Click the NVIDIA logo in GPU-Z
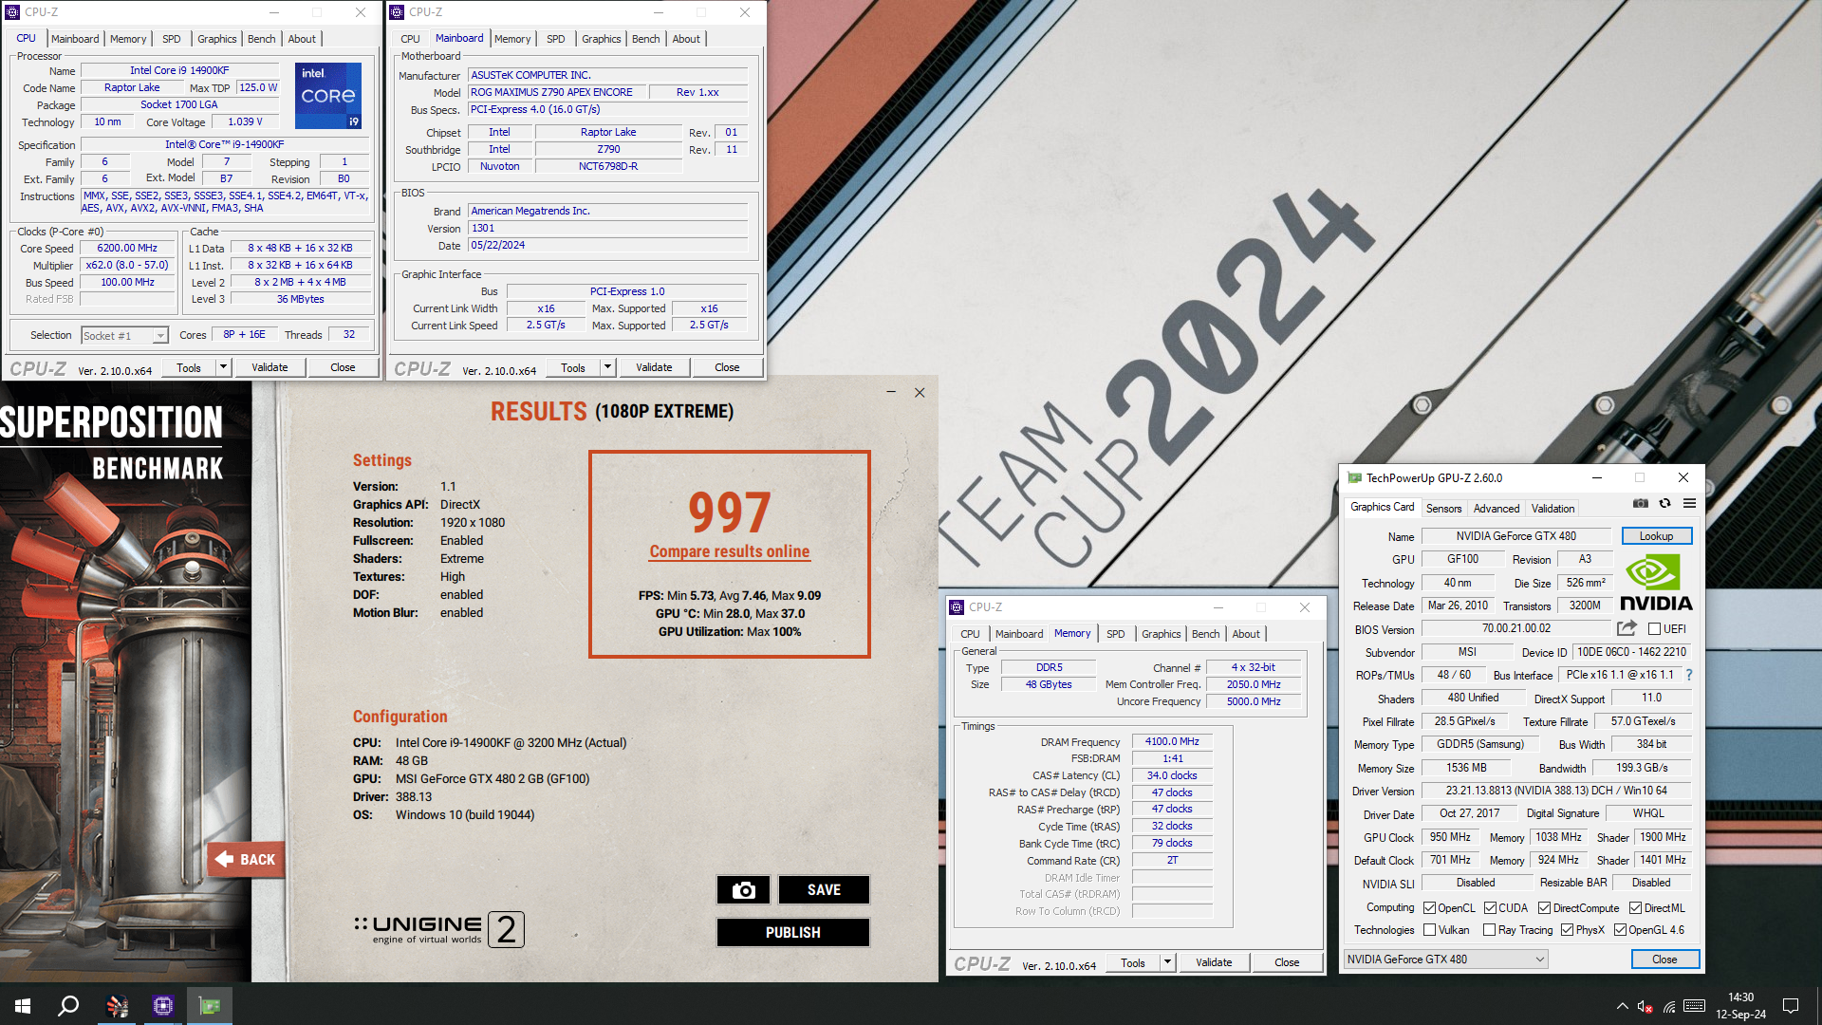1822x1025 pixels. (x=1656, y=583)
